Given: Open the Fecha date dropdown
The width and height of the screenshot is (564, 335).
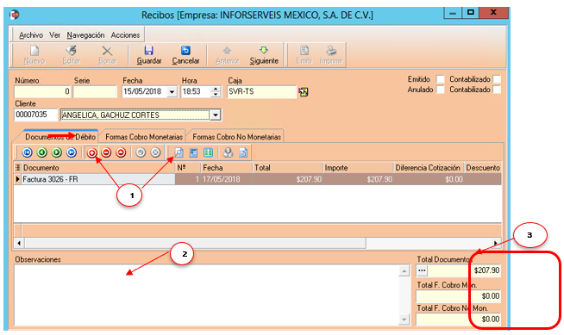Looking at the screenshot, I should pos(172,92).
